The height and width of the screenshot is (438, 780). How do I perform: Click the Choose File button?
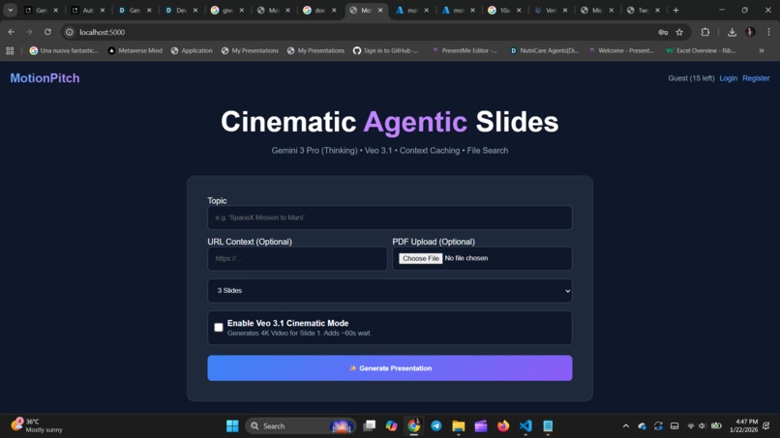[x=420, y=258]
